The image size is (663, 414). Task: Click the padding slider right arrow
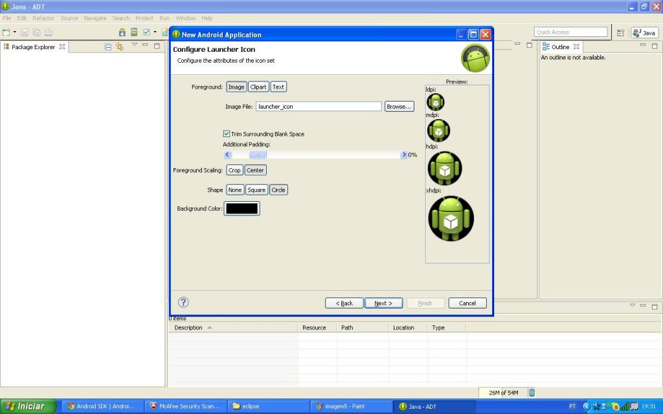404,155
